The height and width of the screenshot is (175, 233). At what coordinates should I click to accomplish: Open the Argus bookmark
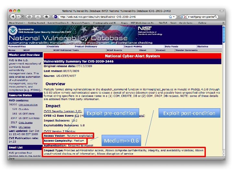click(x=124, y=23)
